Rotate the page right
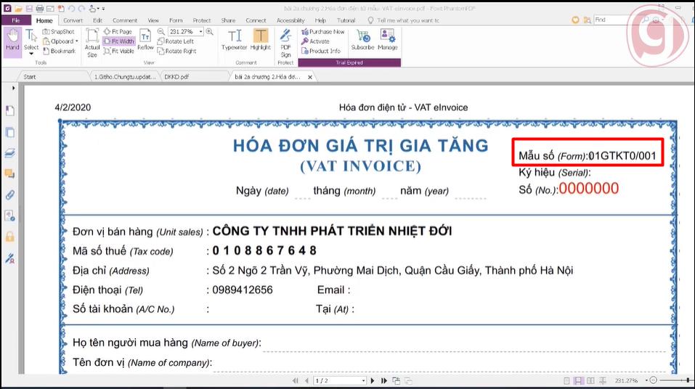Viewport: 695px width, 389px height. pos(177,51)
